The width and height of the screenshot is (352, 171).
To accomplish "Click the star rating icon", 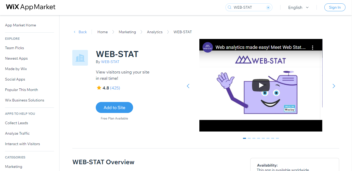I will [x=99, y=88].
